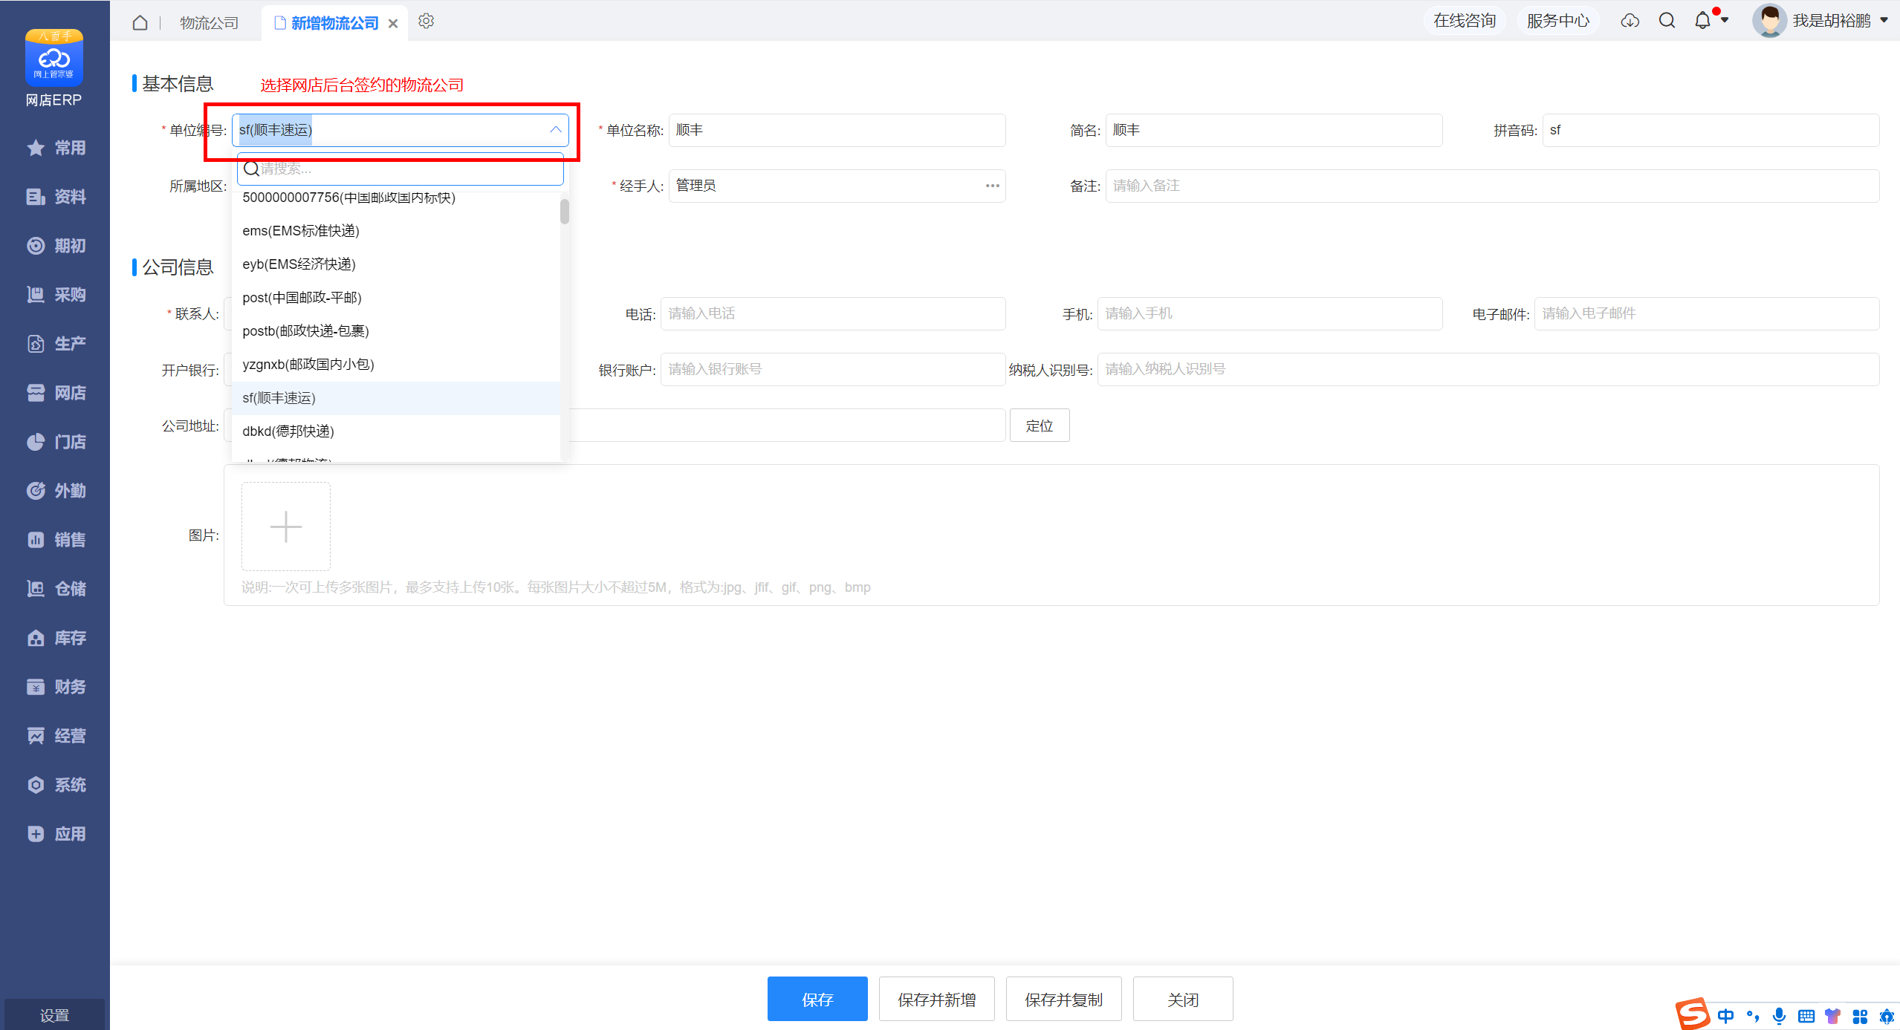Open 外勤 in sidebar
Image resolution: width=1900 pixels, height=1030 pixels.
tap(56, 491)
